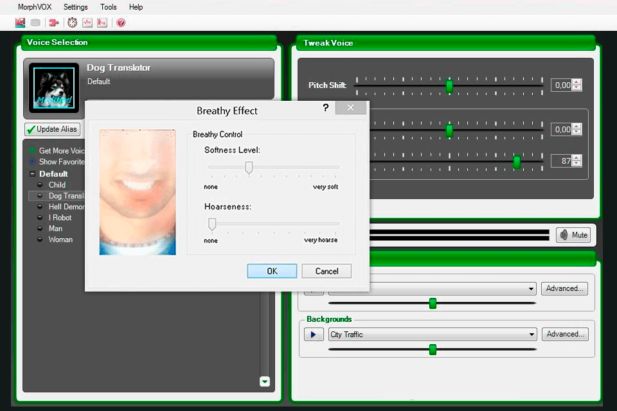Select the Hell Demon voice

(x=66, y=207)
